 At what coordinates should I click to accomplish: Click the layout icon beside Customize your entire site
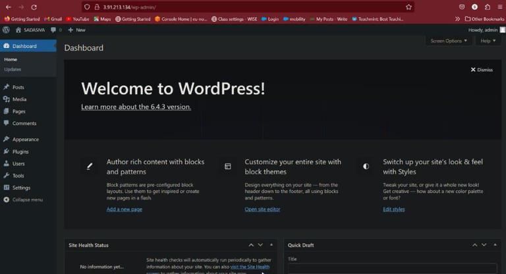tap(228, 166)
